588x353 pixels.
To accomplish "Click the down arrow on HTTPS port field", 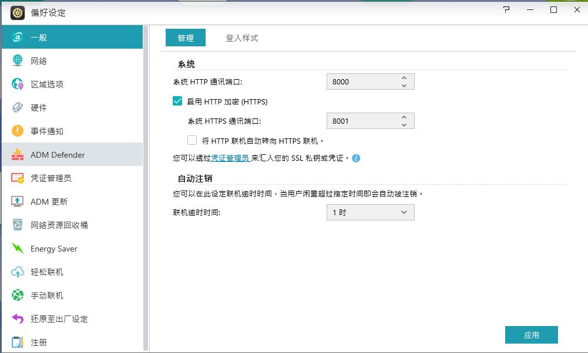I will click(405, 124).
